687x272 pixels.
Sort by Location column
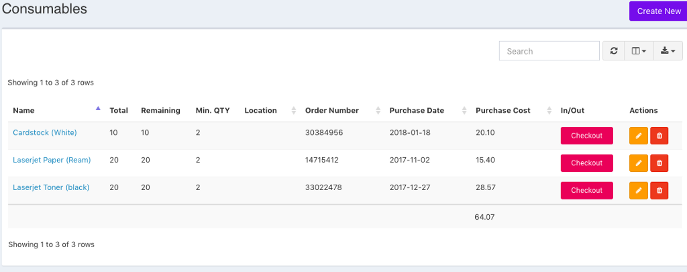pos(261,110)
